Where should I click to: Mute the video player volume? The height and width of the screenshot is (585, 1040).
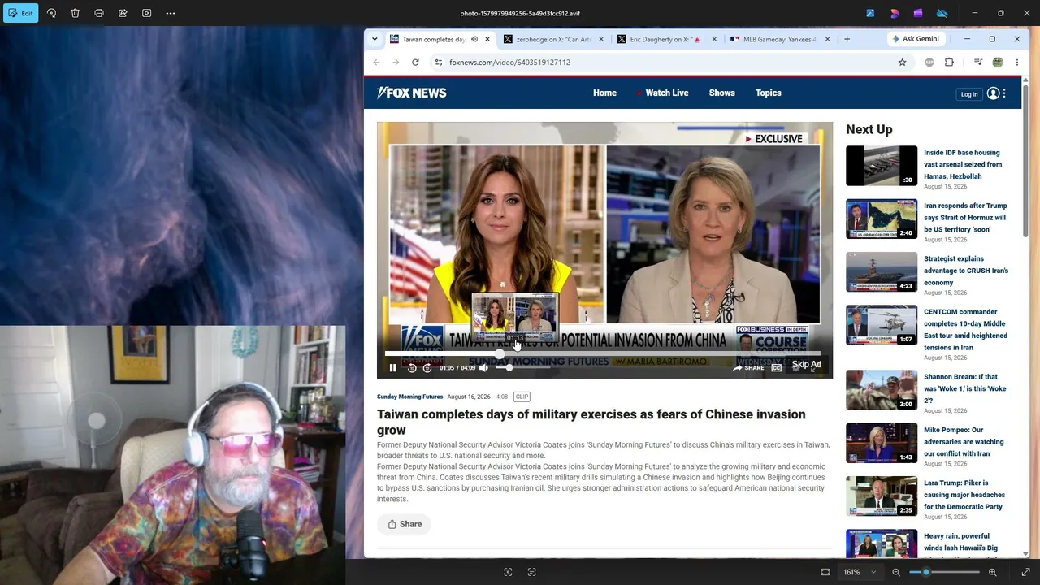(483, 368)
